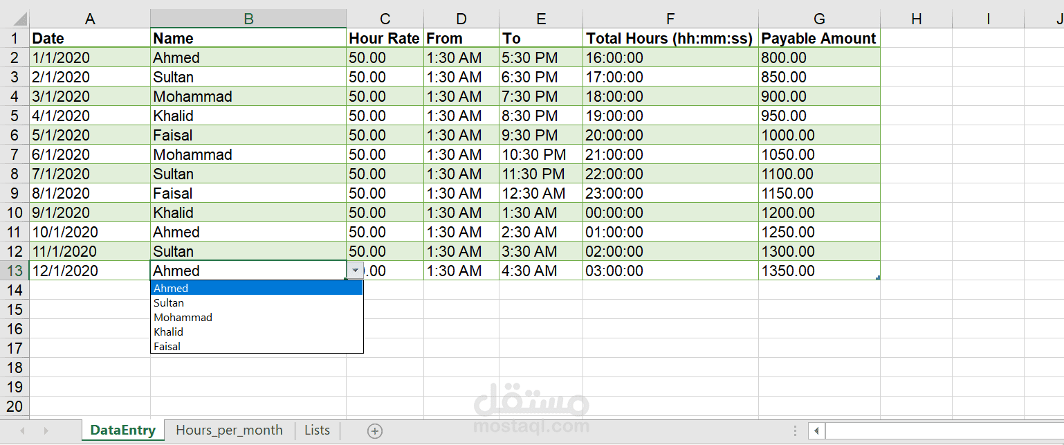Image resolution: width=1064 pixels, height=445 pixels.
Task: Select column D header
Action: click(x=461, y=19)
